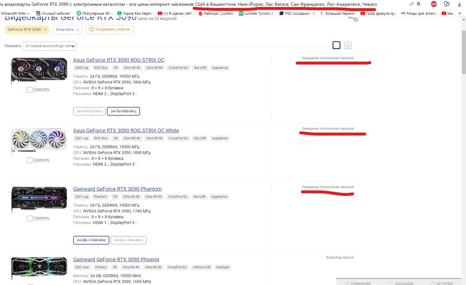Image resolution: width=466 pixels, height=285 pixels.
Task: Click CrossFire/SLI tag on ROG STRIX OC White
Action: click(x=178, y=138)
